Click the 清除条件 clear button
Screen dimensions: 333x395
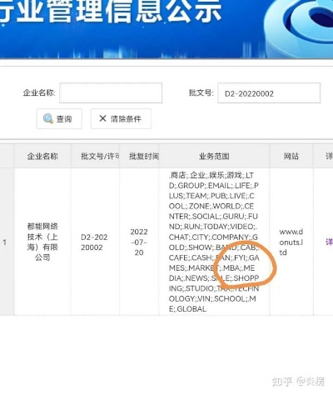point(121,119)
